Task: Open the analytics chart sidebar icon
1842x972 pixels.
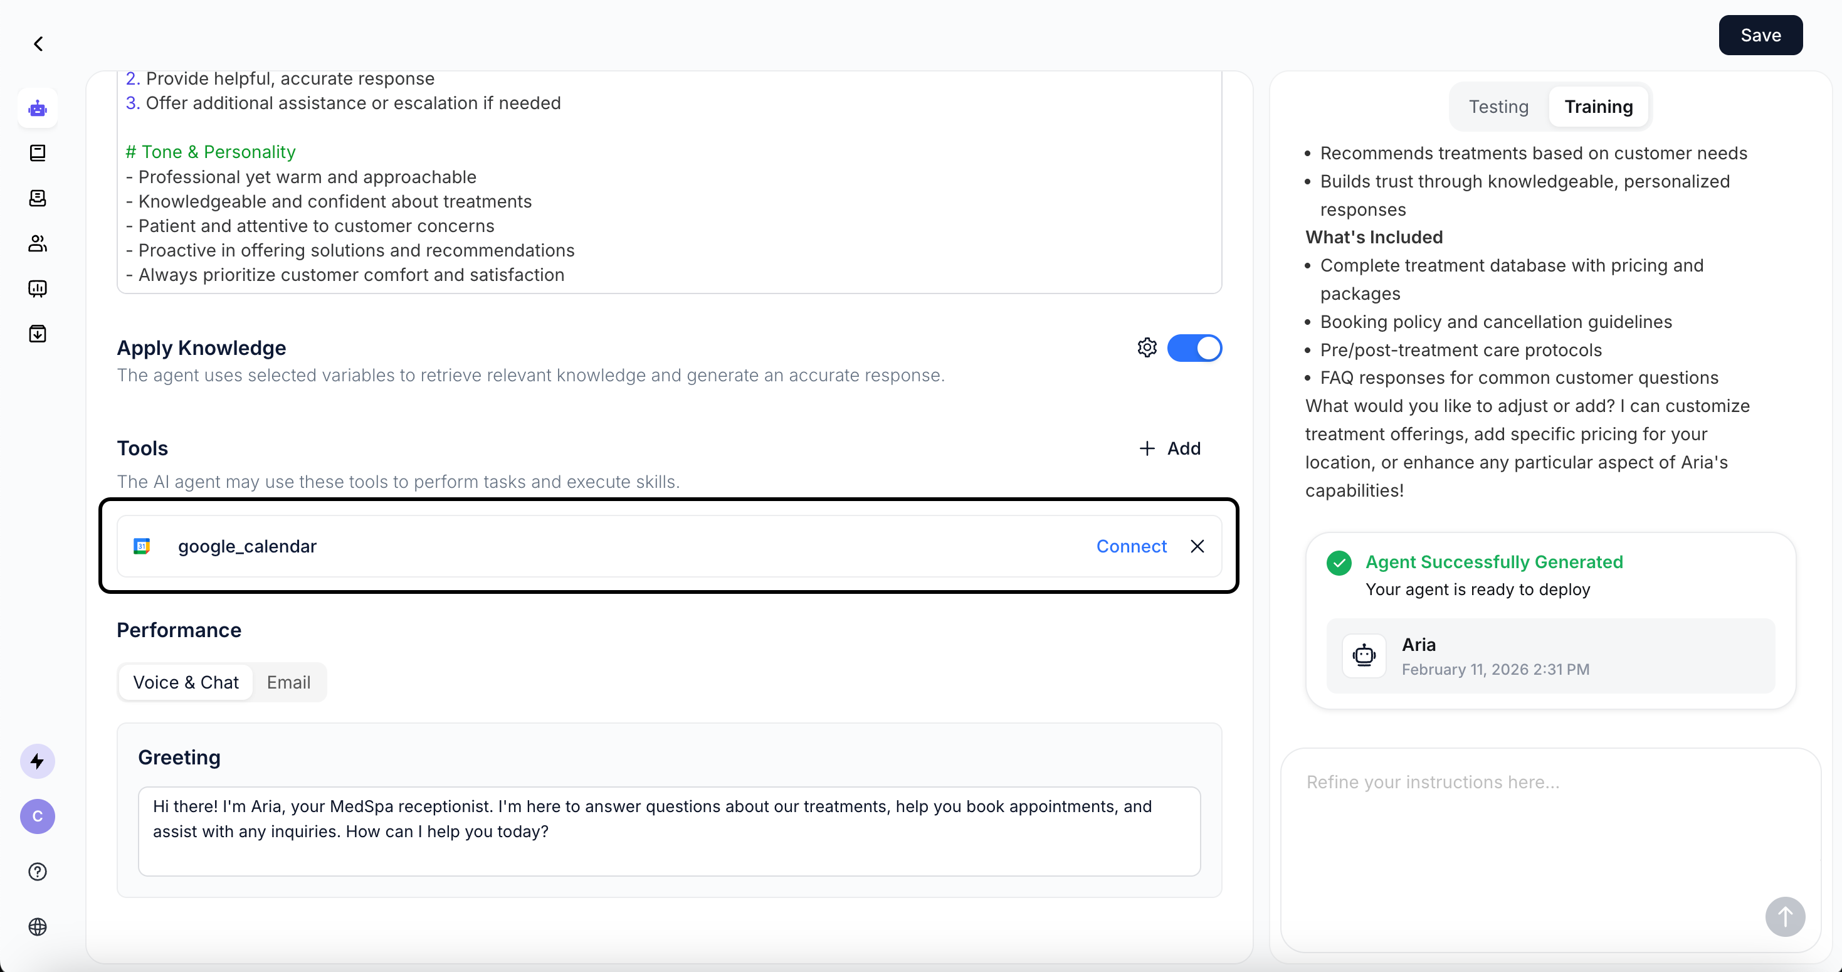Action: (38, 288)
